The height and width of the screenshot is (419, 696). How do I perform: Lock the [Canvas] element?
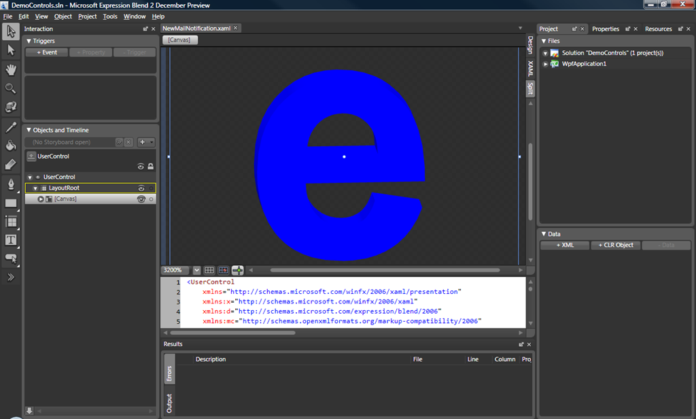click(152, 199)
